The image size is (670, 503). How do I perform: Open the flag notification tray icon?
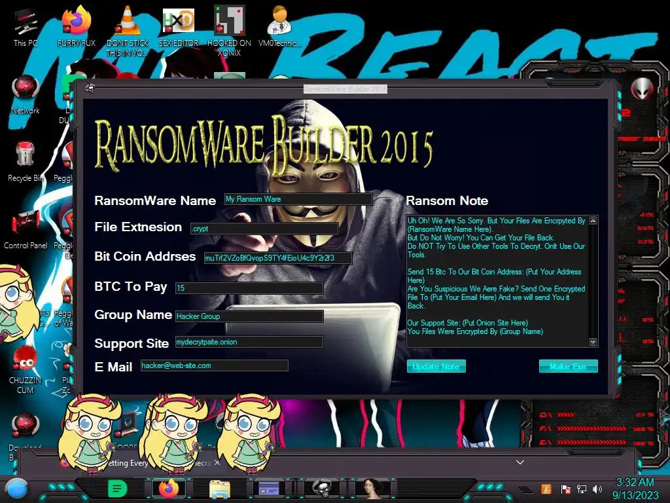coord(565,489)
